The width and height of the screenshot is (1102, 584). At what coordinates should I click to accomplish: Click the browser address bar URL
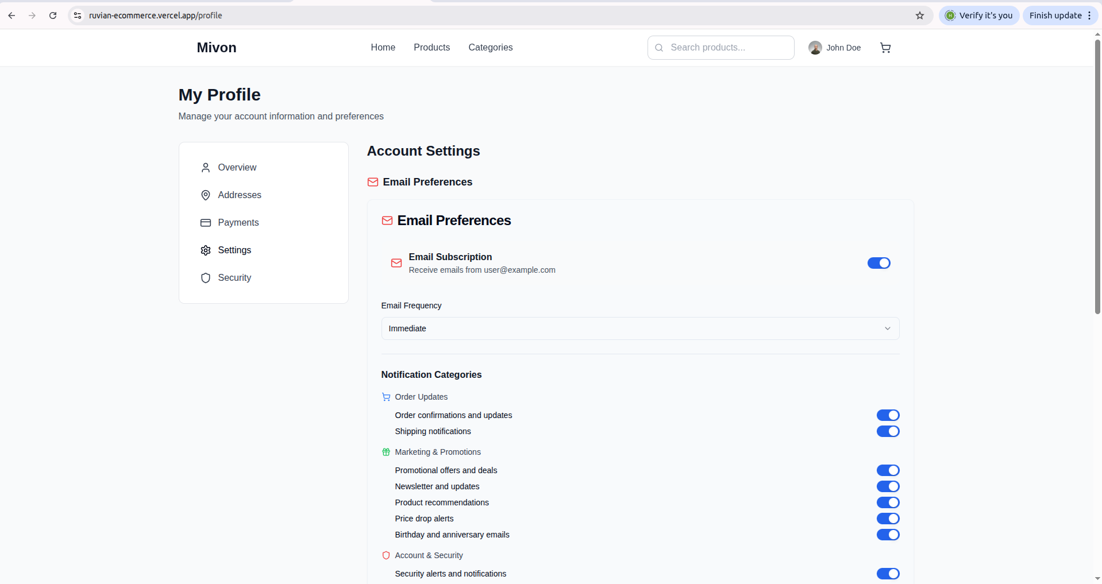[x=156, y=16]
